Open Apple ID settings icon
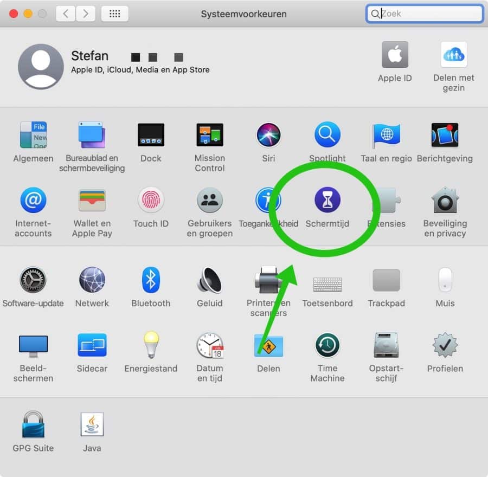This screenshot has height=477, width=488. point(395,54)
